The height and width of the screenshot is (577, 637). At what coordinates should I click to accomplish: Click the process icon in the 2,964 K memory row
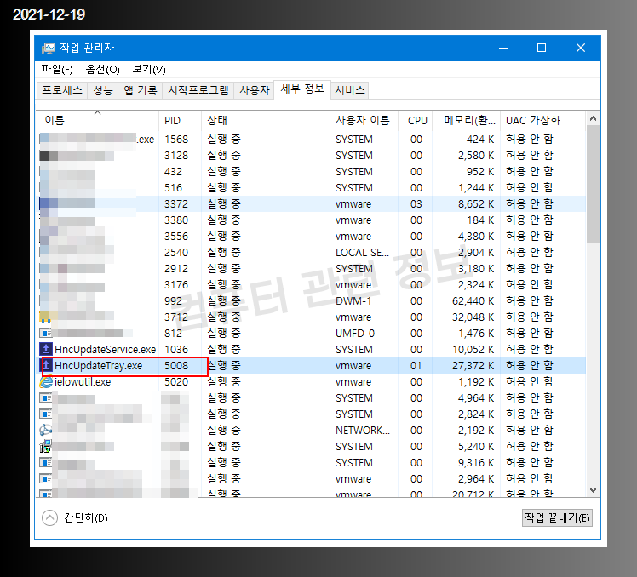click(x=45, y=479)
